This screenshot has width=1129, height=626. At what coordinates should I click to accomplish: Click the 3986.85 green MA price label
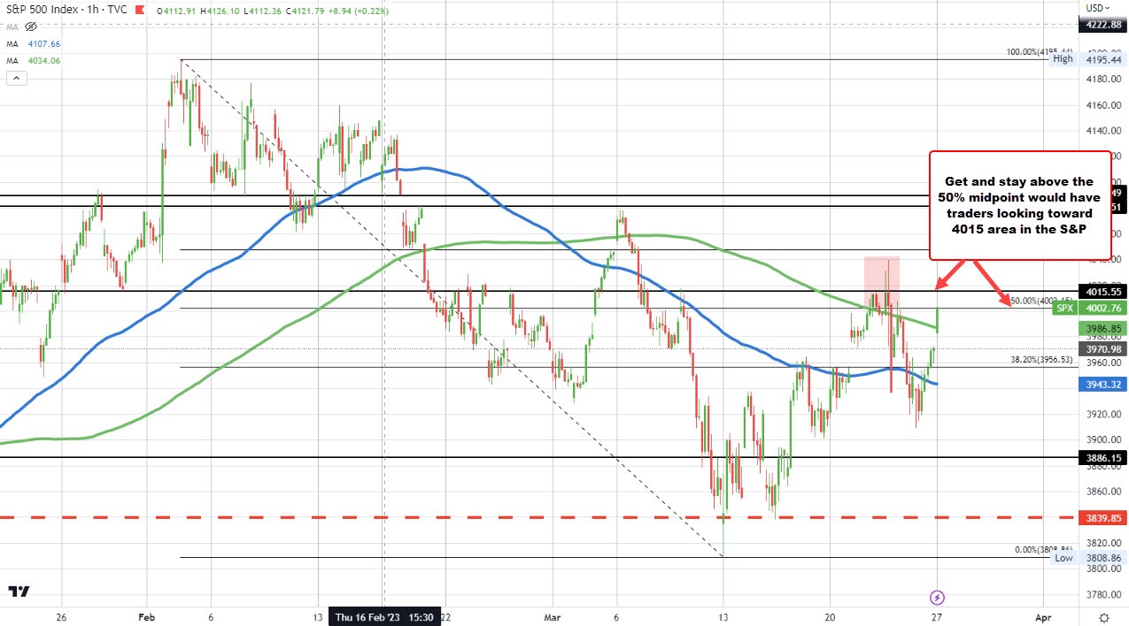tap(1102, 328)
